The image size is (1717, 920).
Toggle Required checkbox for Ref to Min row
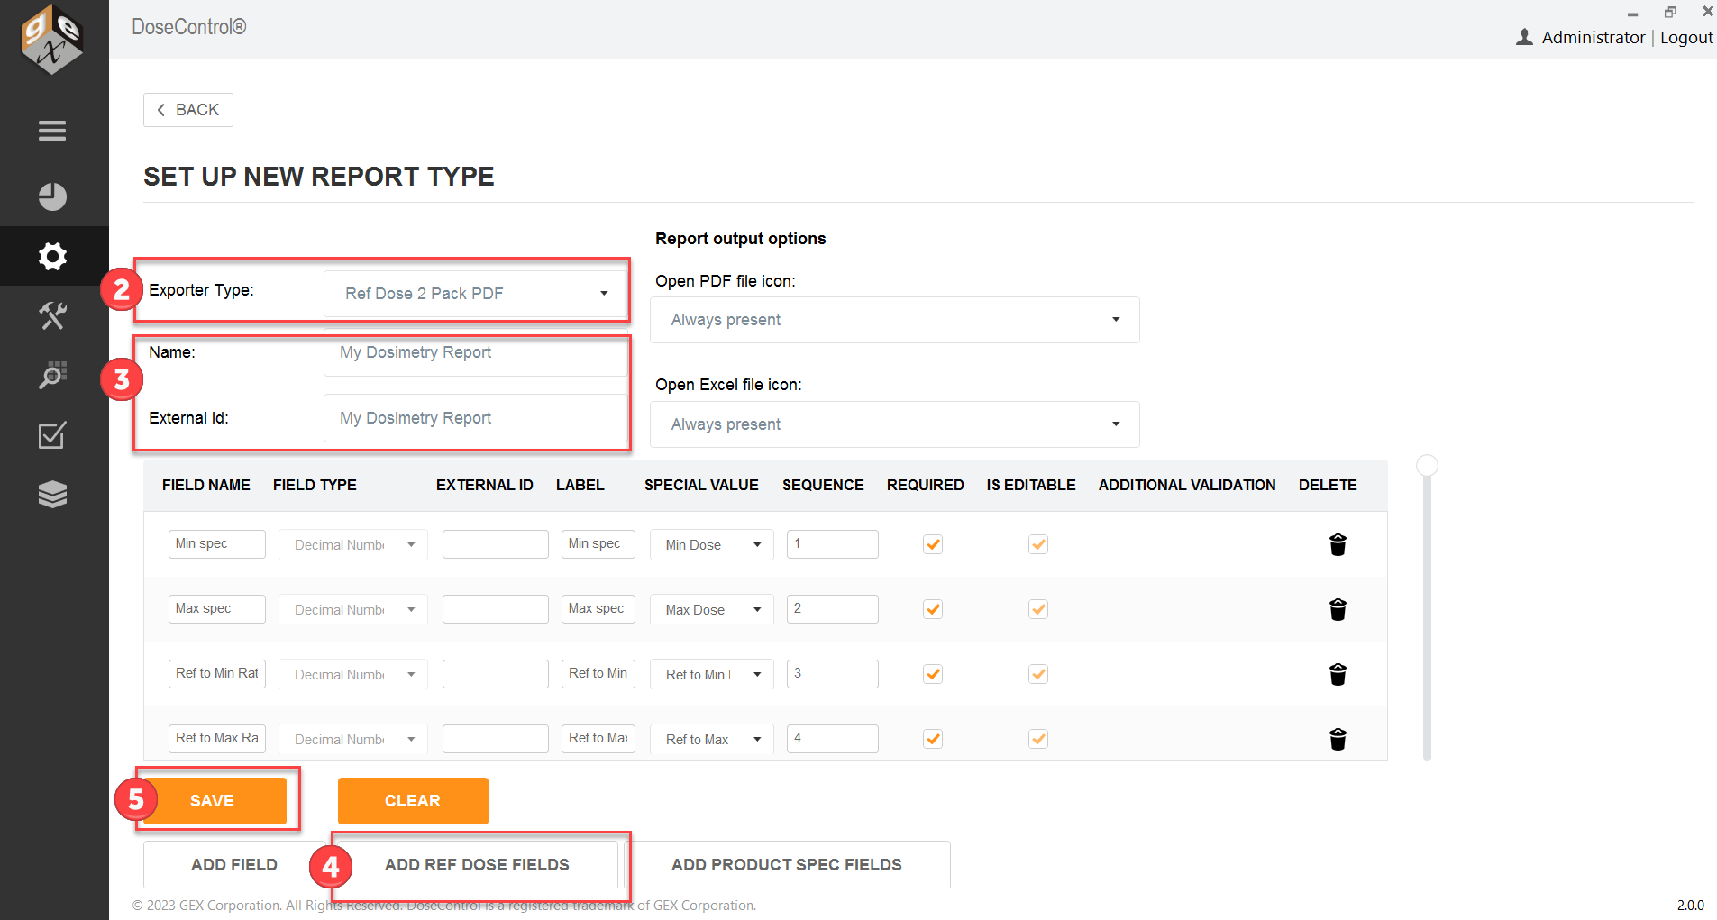pos(933,674)
